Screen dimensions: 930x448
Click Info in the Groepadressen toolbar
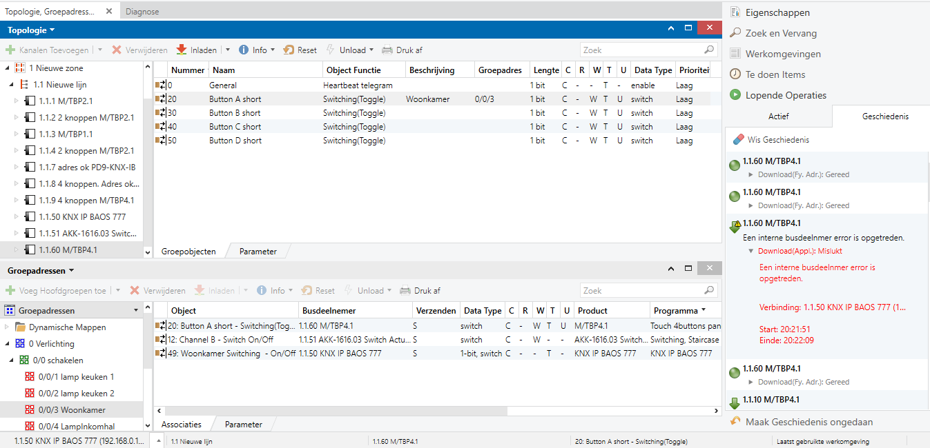pyautogui.click(x=275, y=291)
